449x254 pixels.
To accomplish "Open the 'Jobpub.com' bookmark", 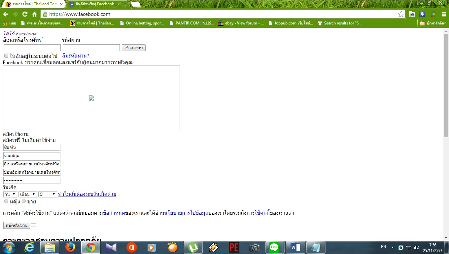I will click(291, 23).
